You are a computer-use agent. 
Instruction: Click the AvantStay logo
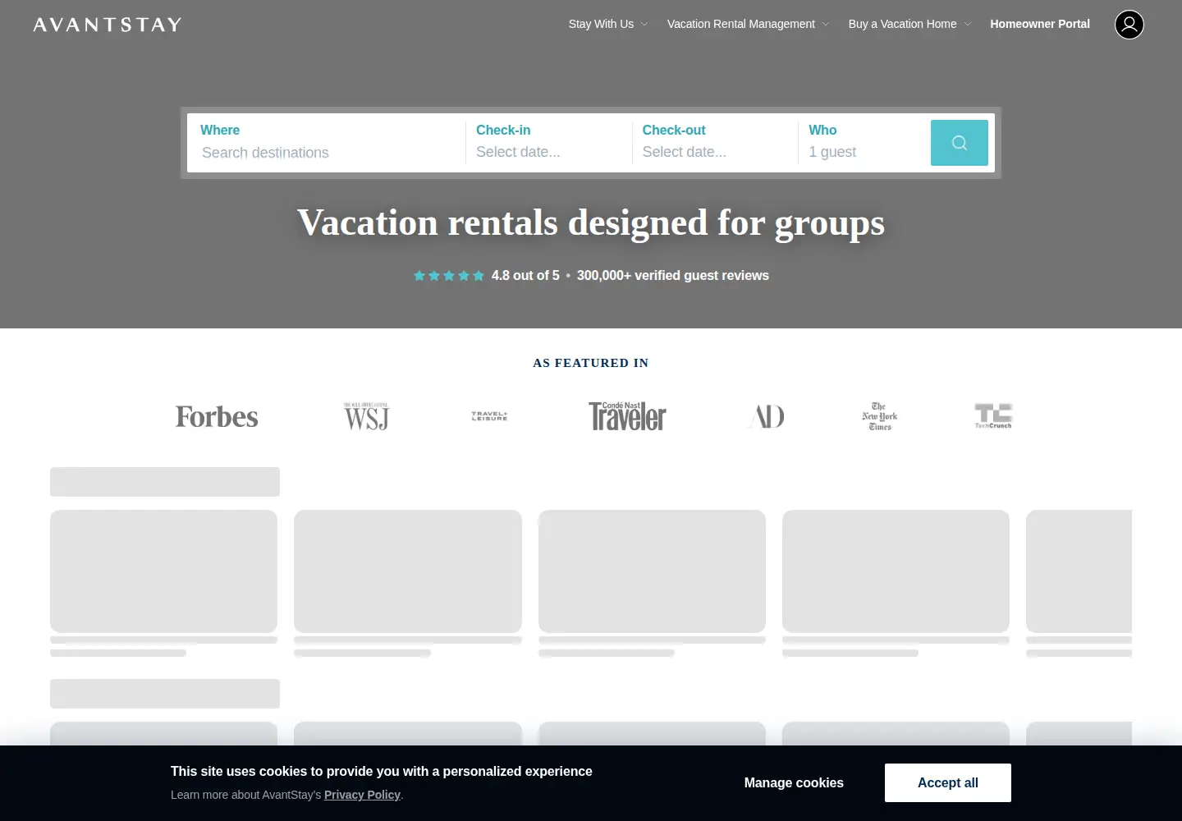click(x=108, y=25)
